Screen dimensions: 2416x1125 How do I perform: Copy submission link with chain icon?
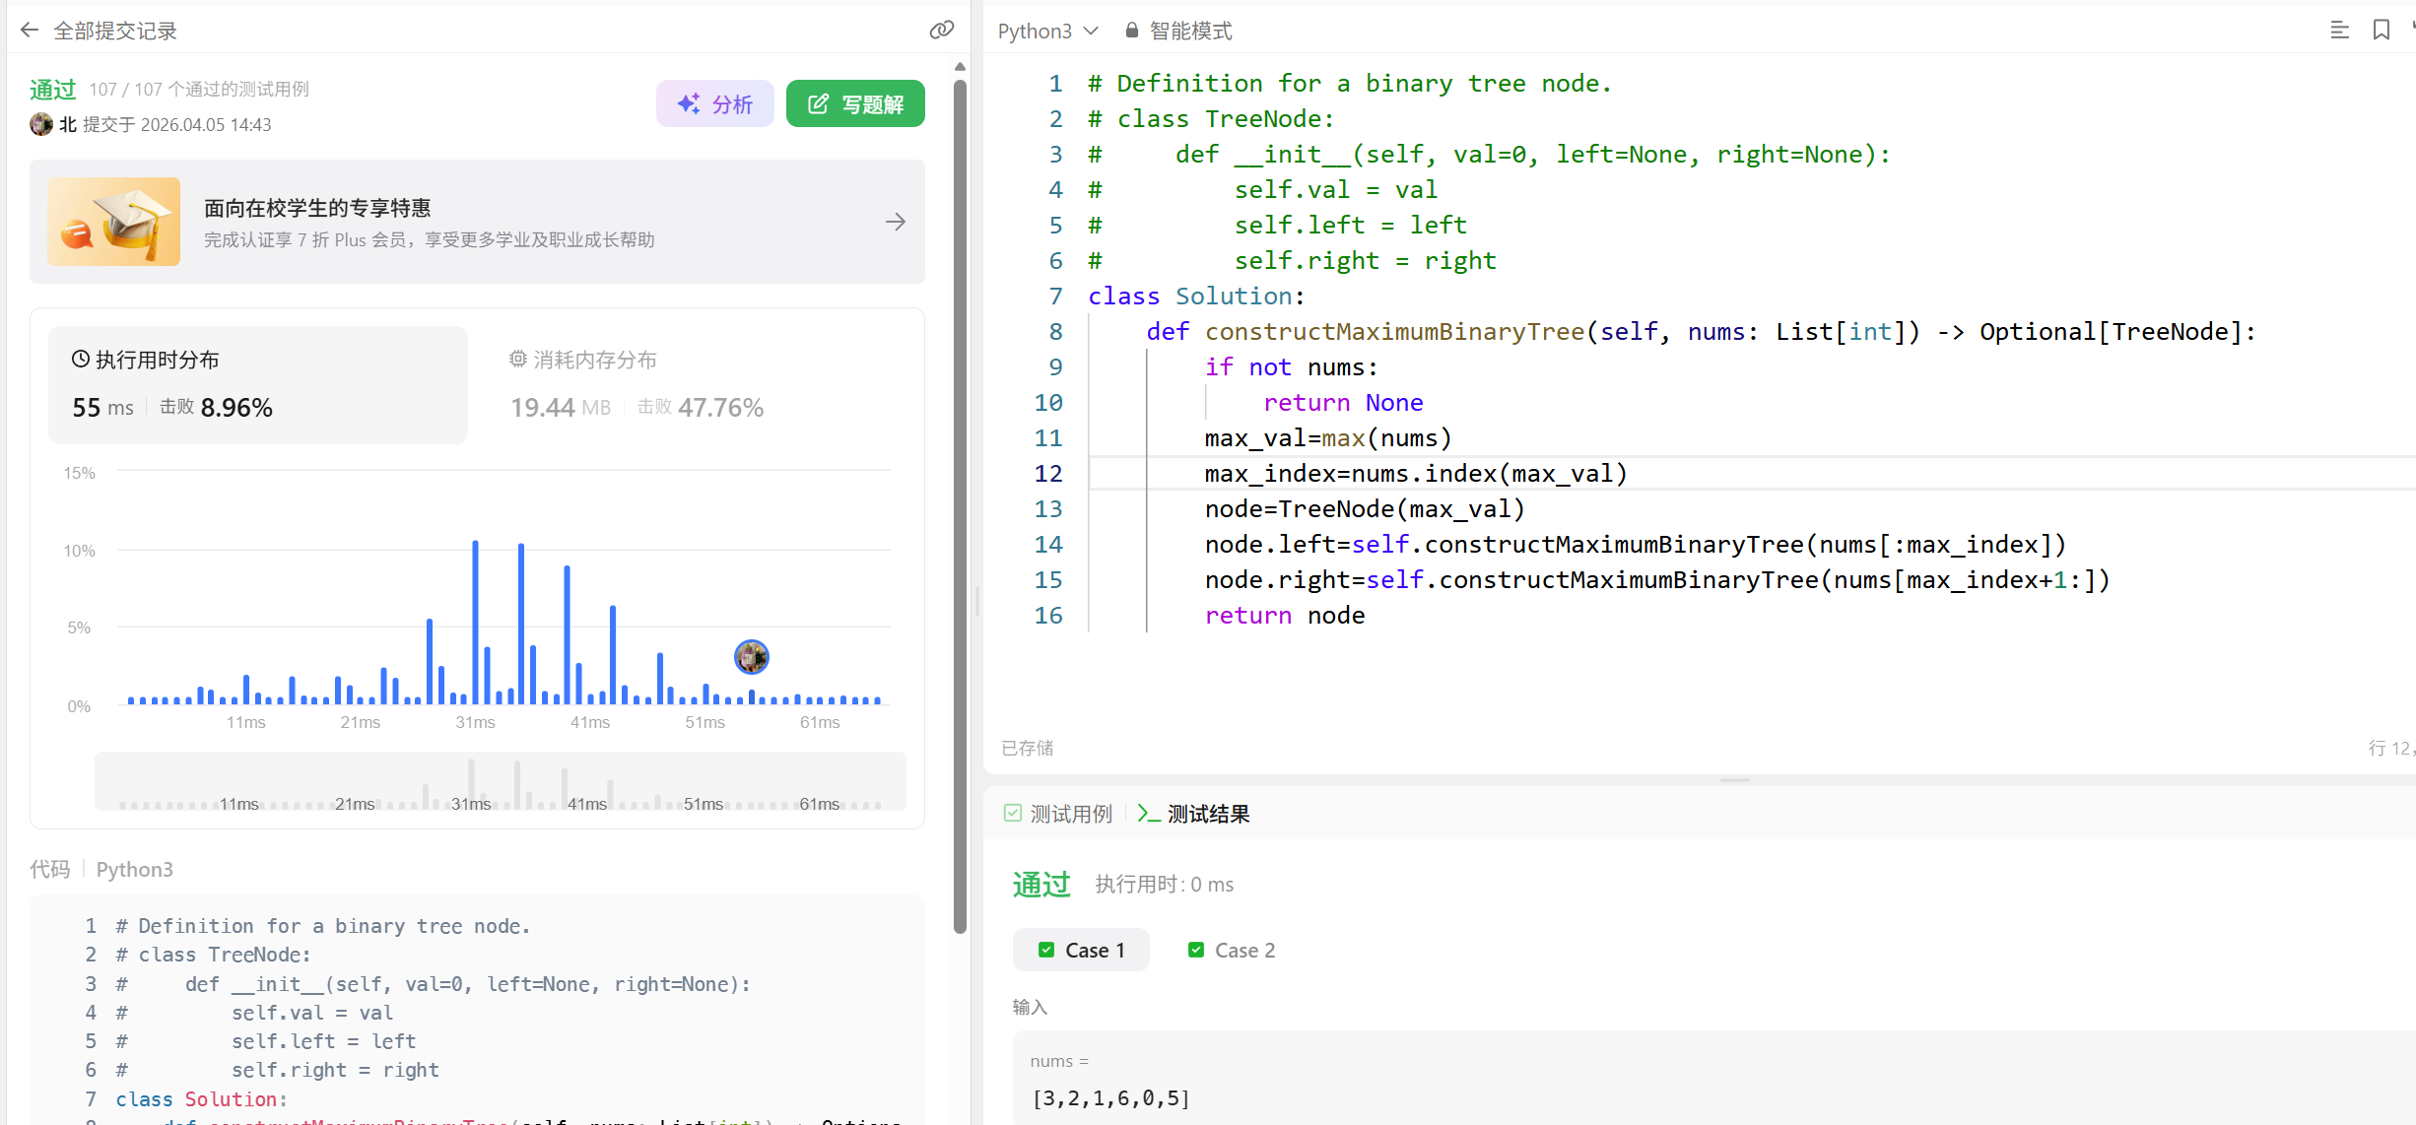(941, 31)
